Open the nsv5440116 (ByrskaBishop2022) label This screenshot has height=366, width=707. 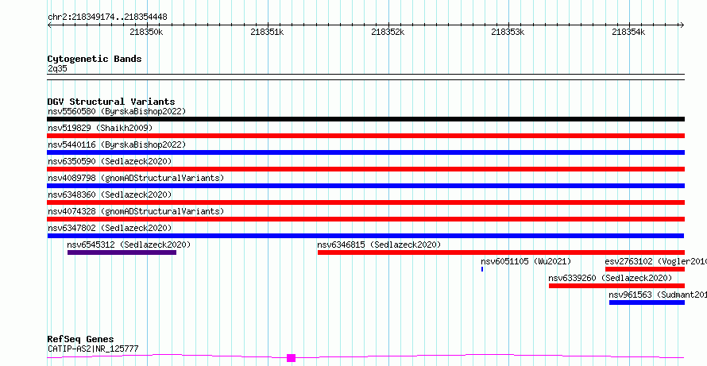(117, 144)
